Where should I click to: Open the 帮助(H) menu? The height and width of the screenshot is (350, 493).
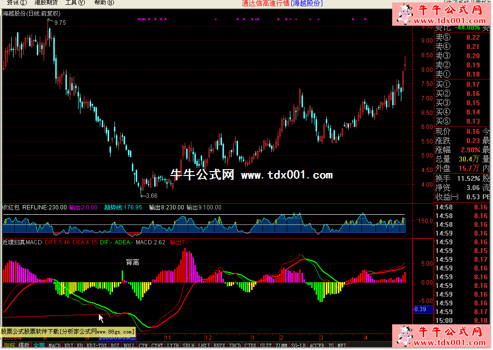pyautogui.click(x=104, y=3)
